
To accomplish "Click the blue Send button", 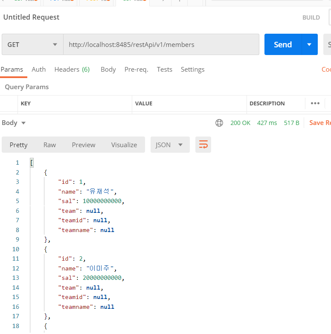I will [283, 44].
